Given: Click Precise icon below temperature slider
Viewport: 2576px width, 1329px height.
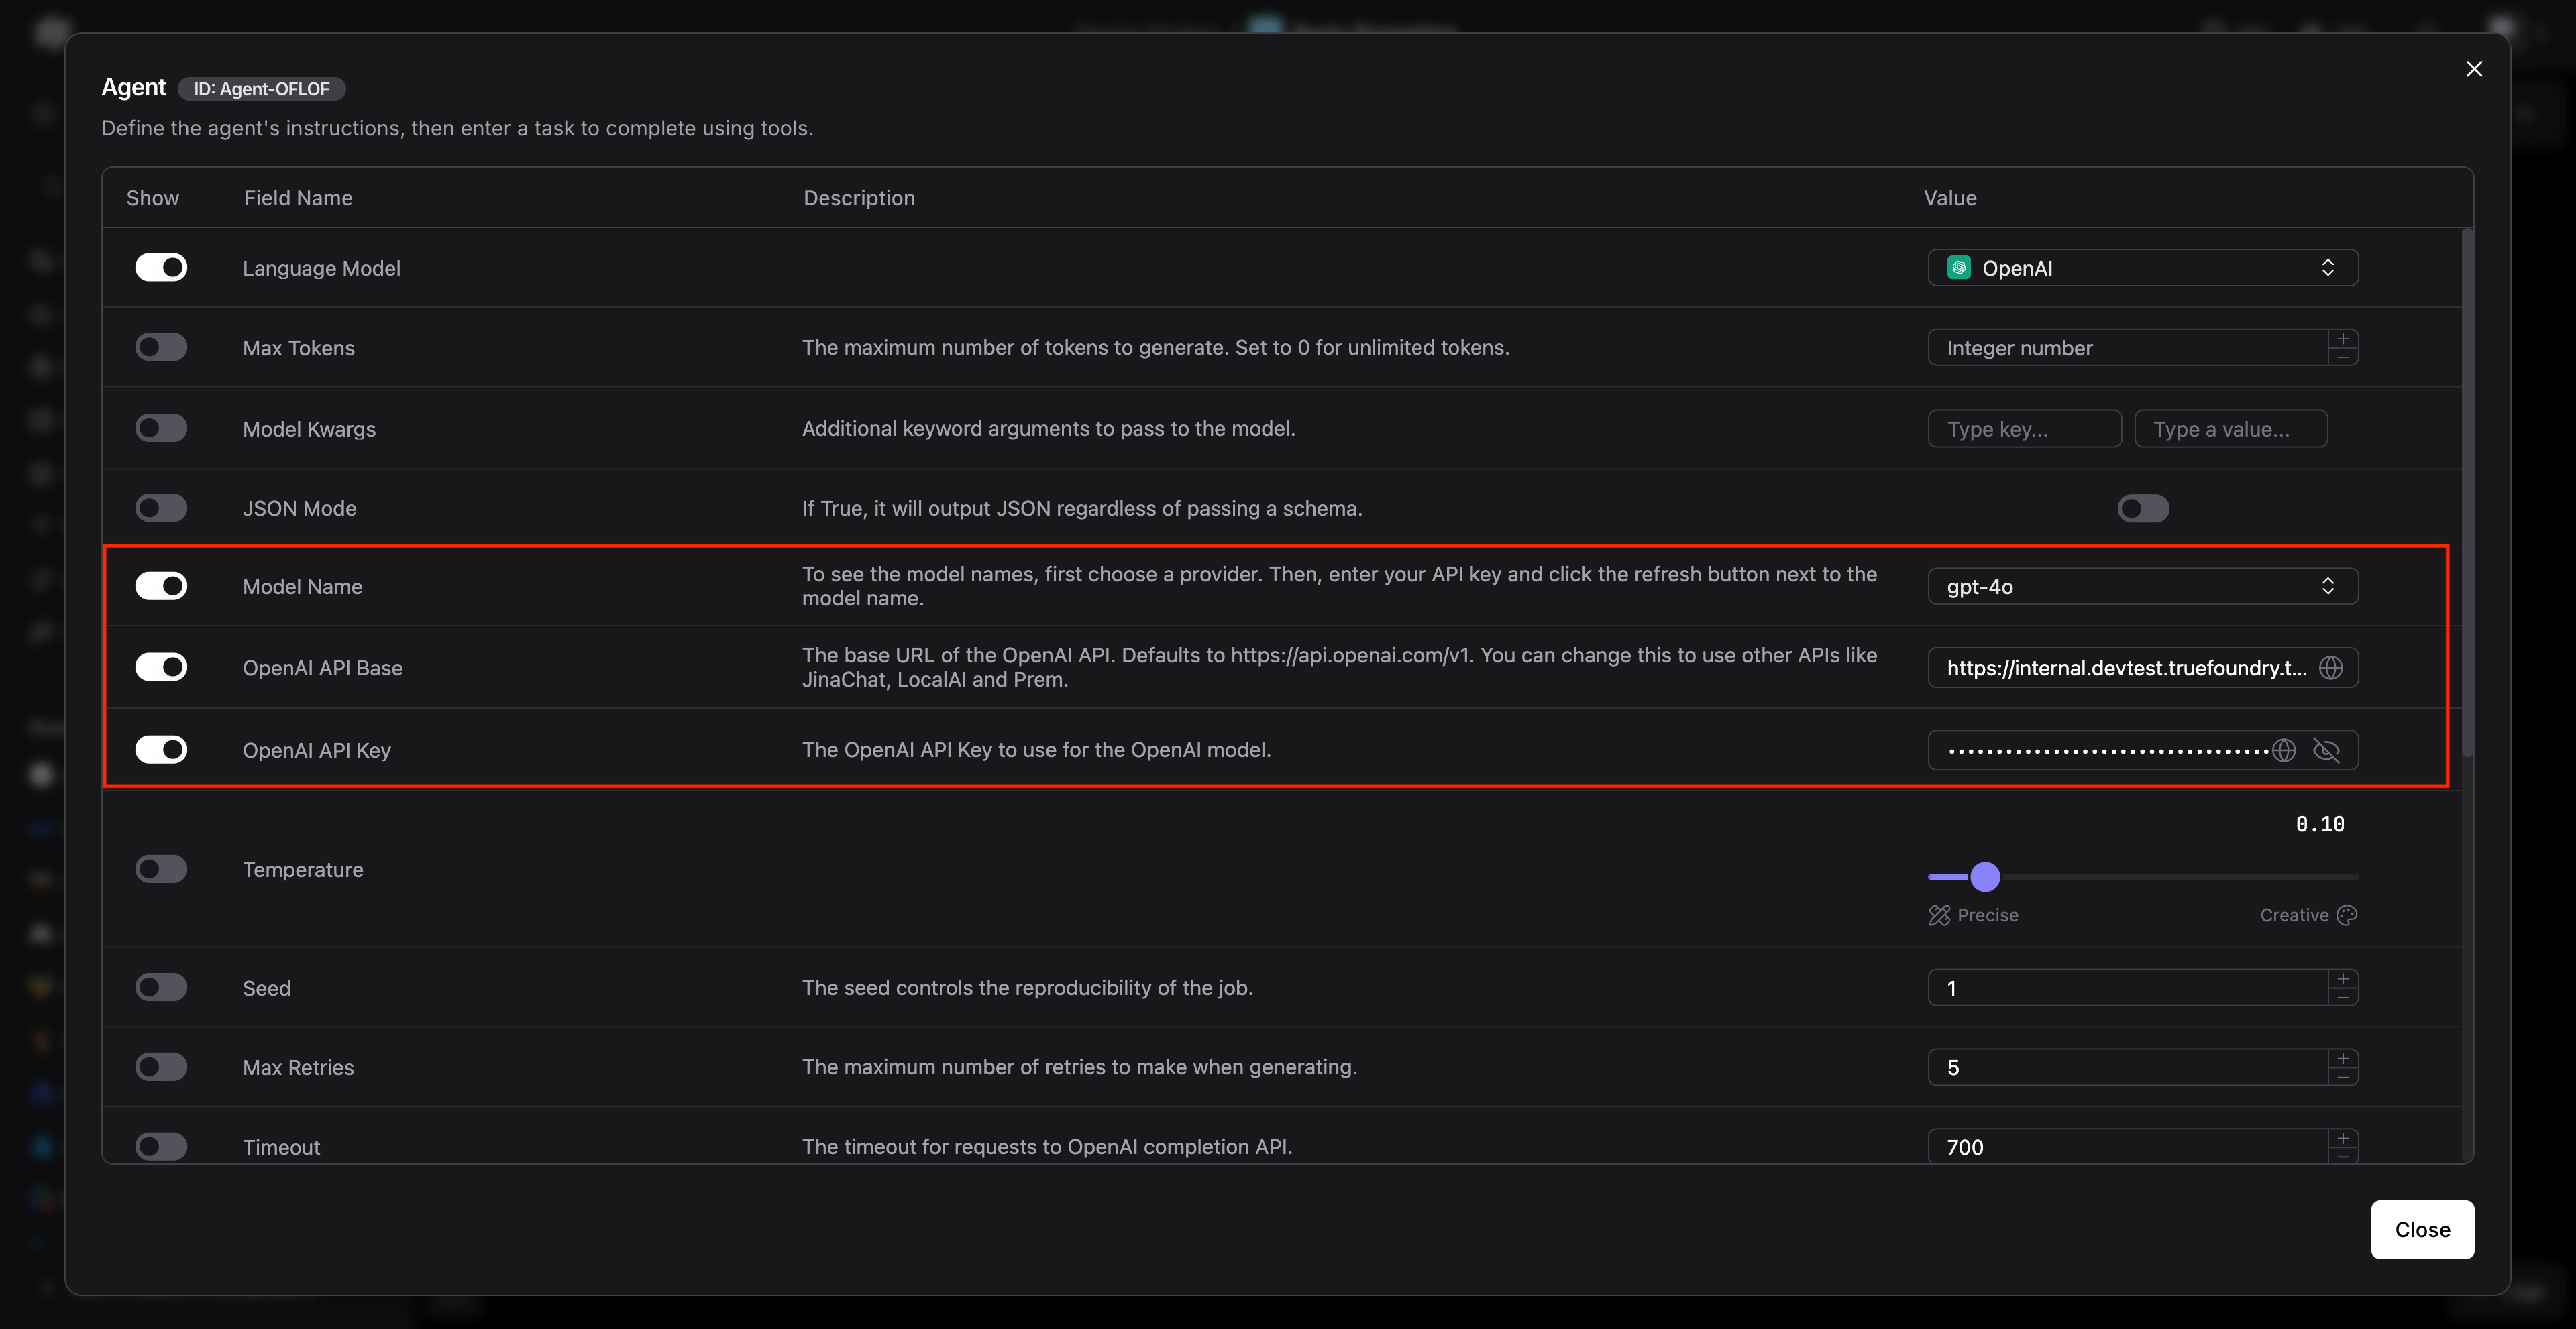Looking at the screenshot, I should tap(1939, 915).
